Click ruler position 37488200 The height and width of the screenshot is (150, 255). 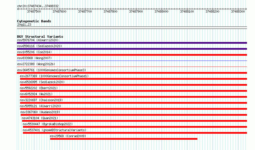(x=212, y=11)
